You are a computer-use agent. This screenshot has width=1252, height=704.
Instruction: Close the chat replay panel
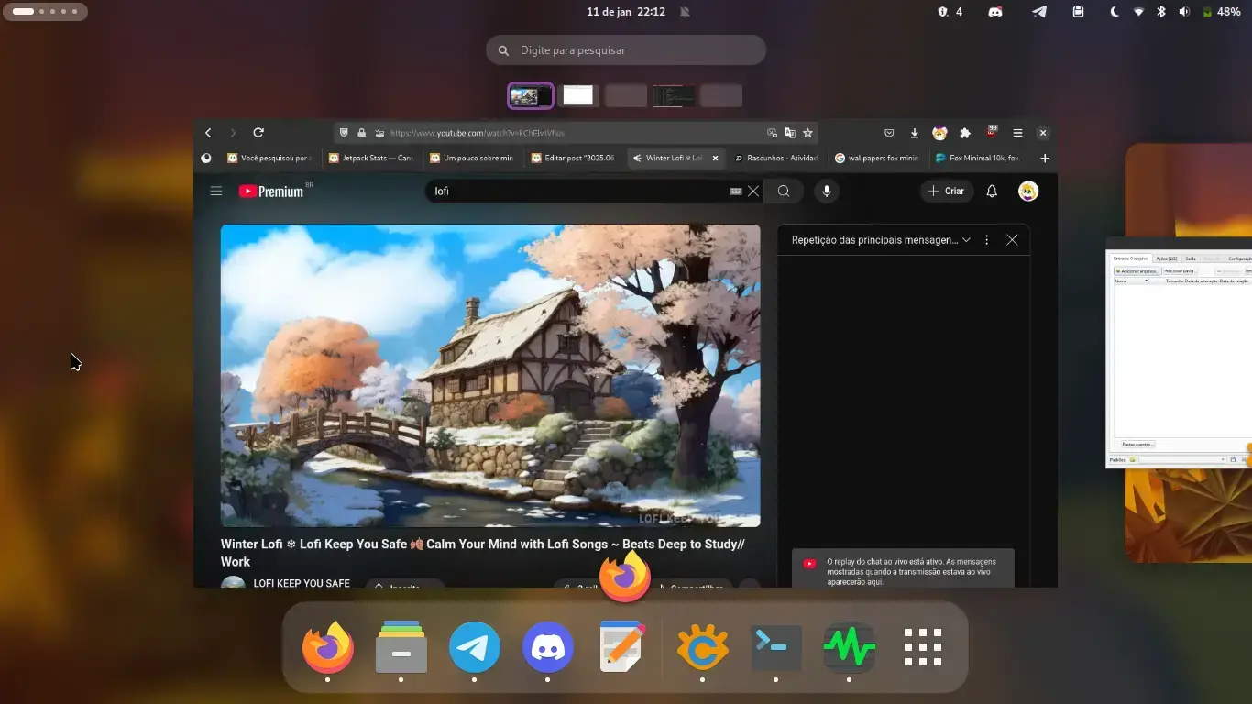point(1012,239)
